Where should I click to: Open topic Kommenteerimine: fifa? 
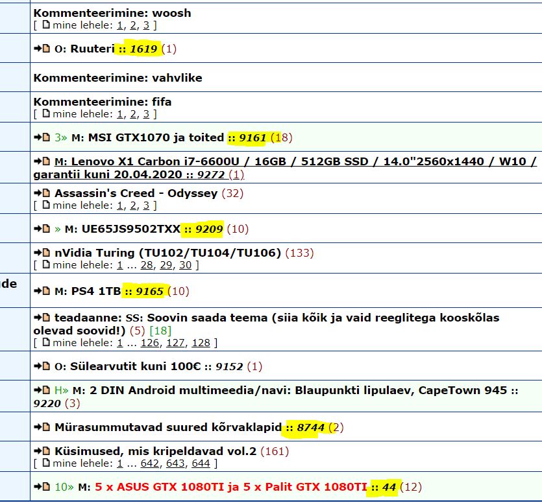pyautogui.click(x=103, y=102)
